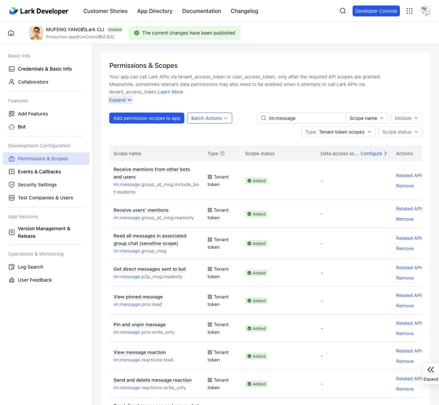Click the double-arrow Expand panel icon
The height and width of the screenshot is (405, 439).
[x=431, y=370]
